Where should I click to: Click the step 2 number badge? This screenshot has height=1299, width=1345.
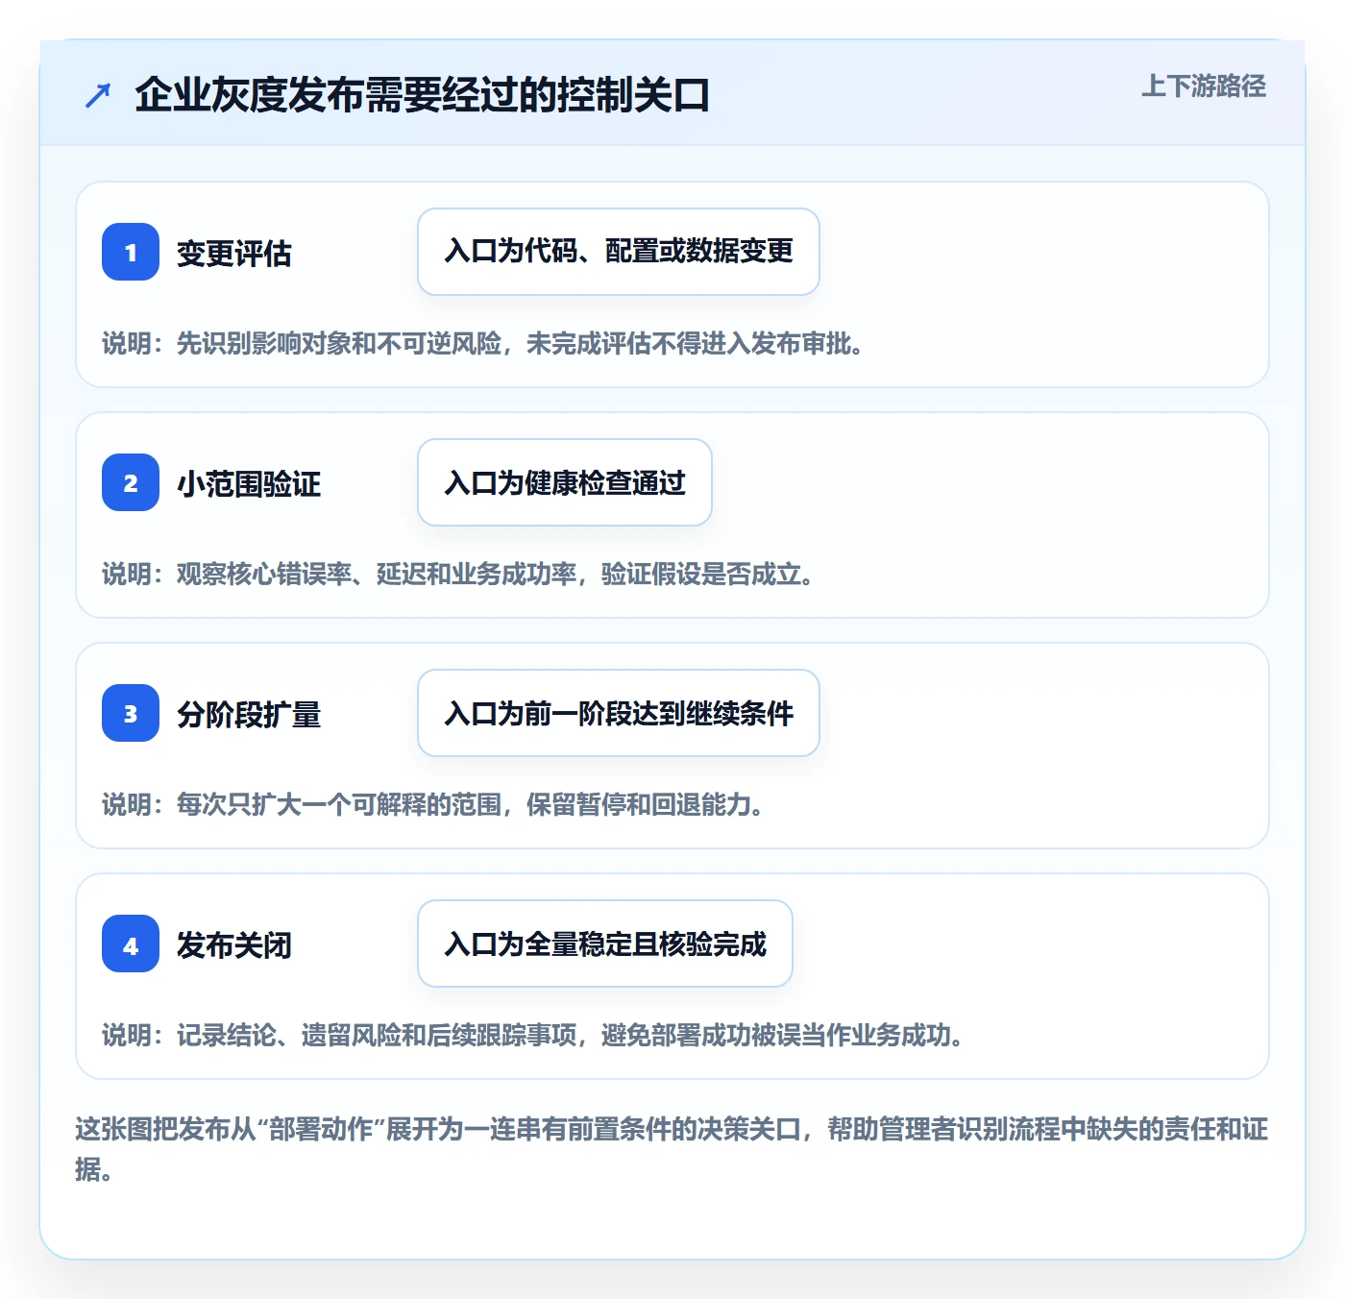click(131, 482)
